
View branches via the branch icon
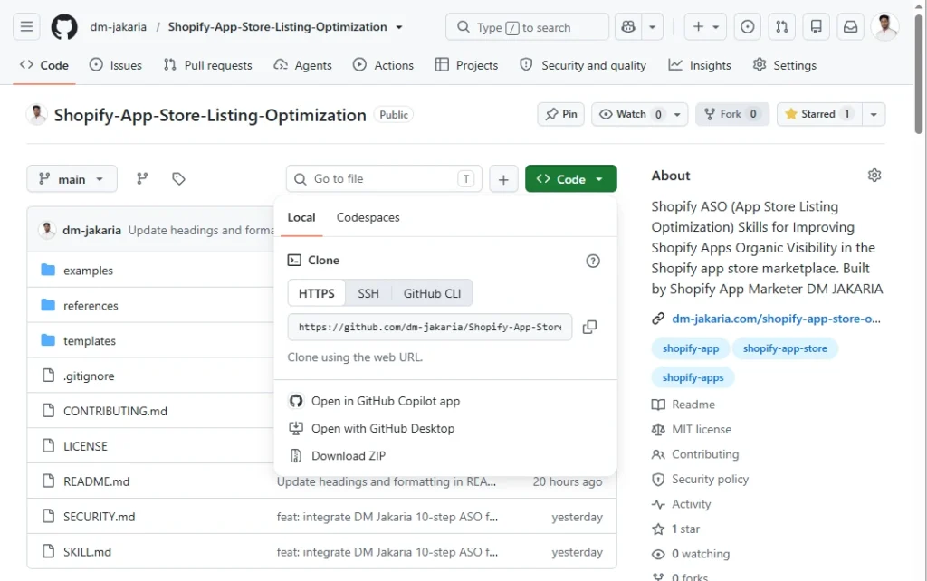click(x=142, y=178)
